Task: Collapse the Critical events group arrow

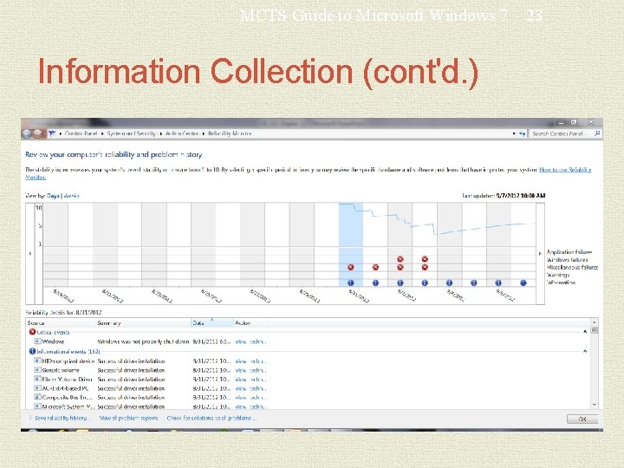Action: [x=585, y=331]
